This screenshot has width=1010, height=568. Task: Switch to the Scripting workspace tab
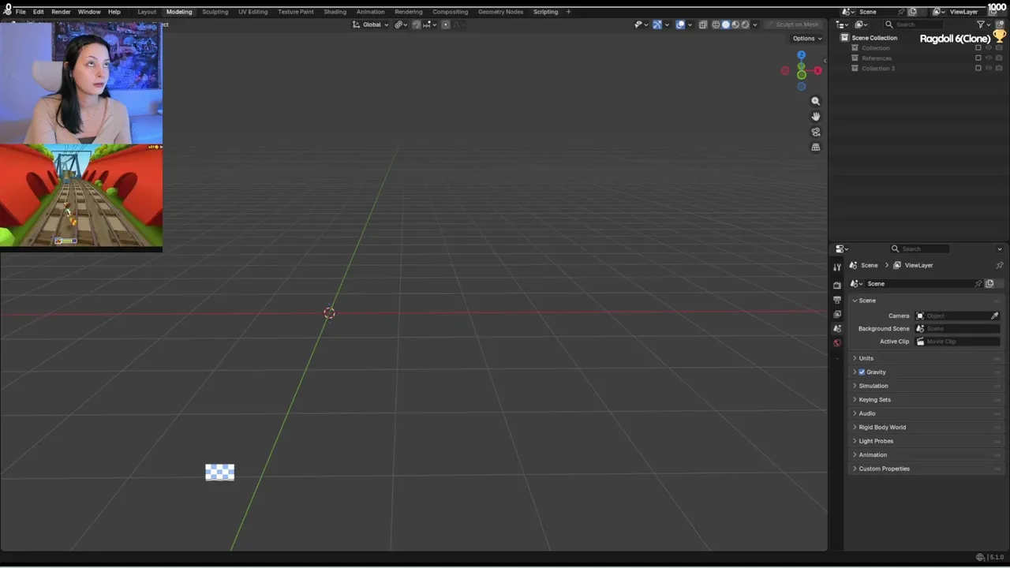click(545, 12)
